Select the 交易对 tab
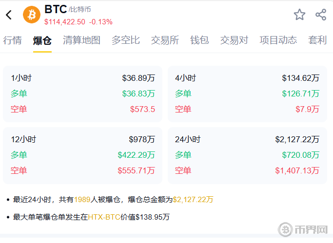This screenshot has width=333, height=243. tap(234, 40)
